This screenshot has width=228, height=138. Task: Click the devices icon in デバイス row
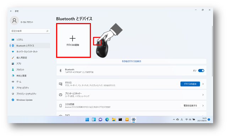tap(61, 84)
